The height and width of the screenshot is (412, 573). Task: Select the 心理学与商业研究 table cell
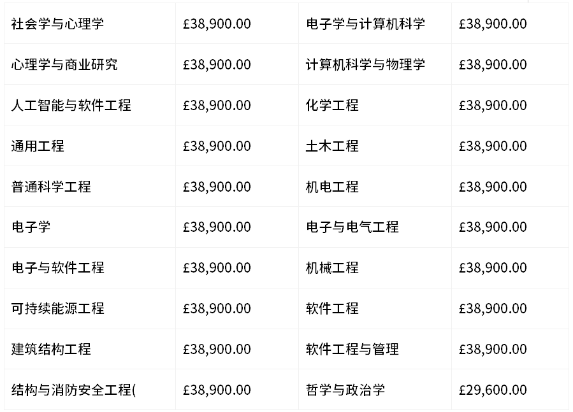[x=64, y=65]
